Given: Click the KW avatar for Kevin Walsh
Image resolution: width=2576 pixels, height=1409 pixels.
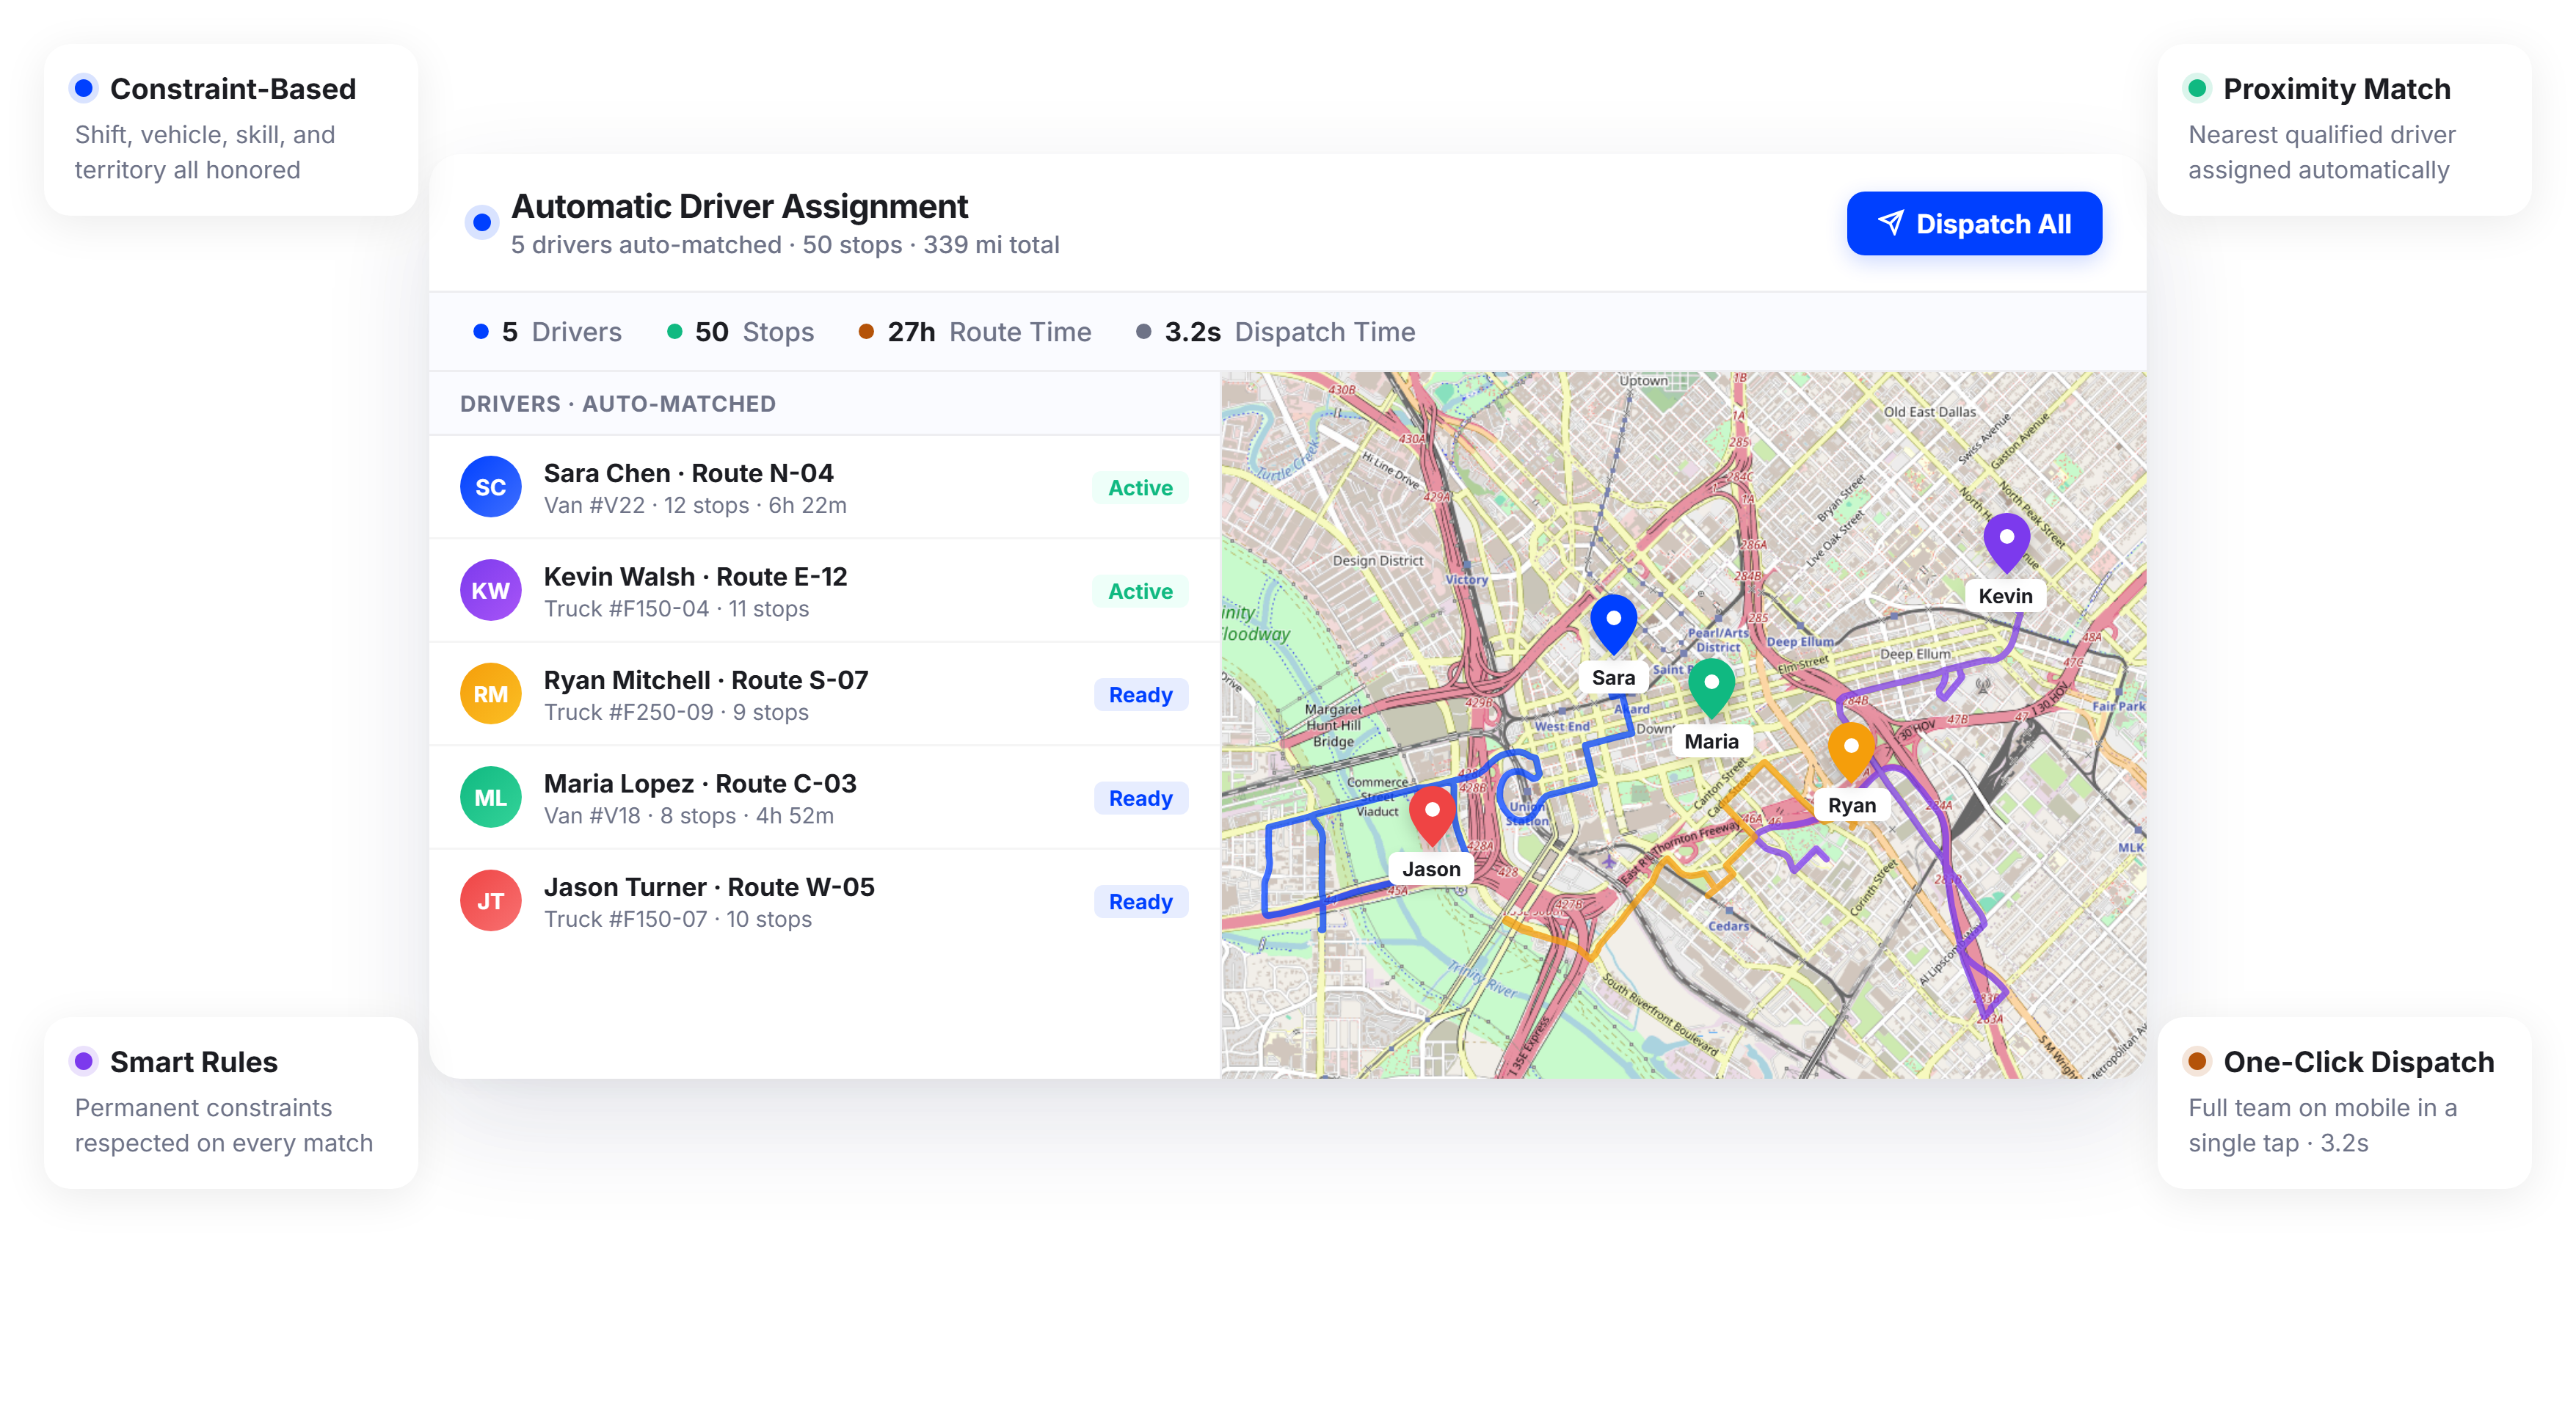Looking at the screenshot, I should click(490, 590).
